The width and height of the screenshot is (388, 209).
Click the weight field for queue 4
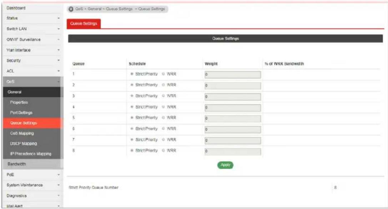click(233, 108)
